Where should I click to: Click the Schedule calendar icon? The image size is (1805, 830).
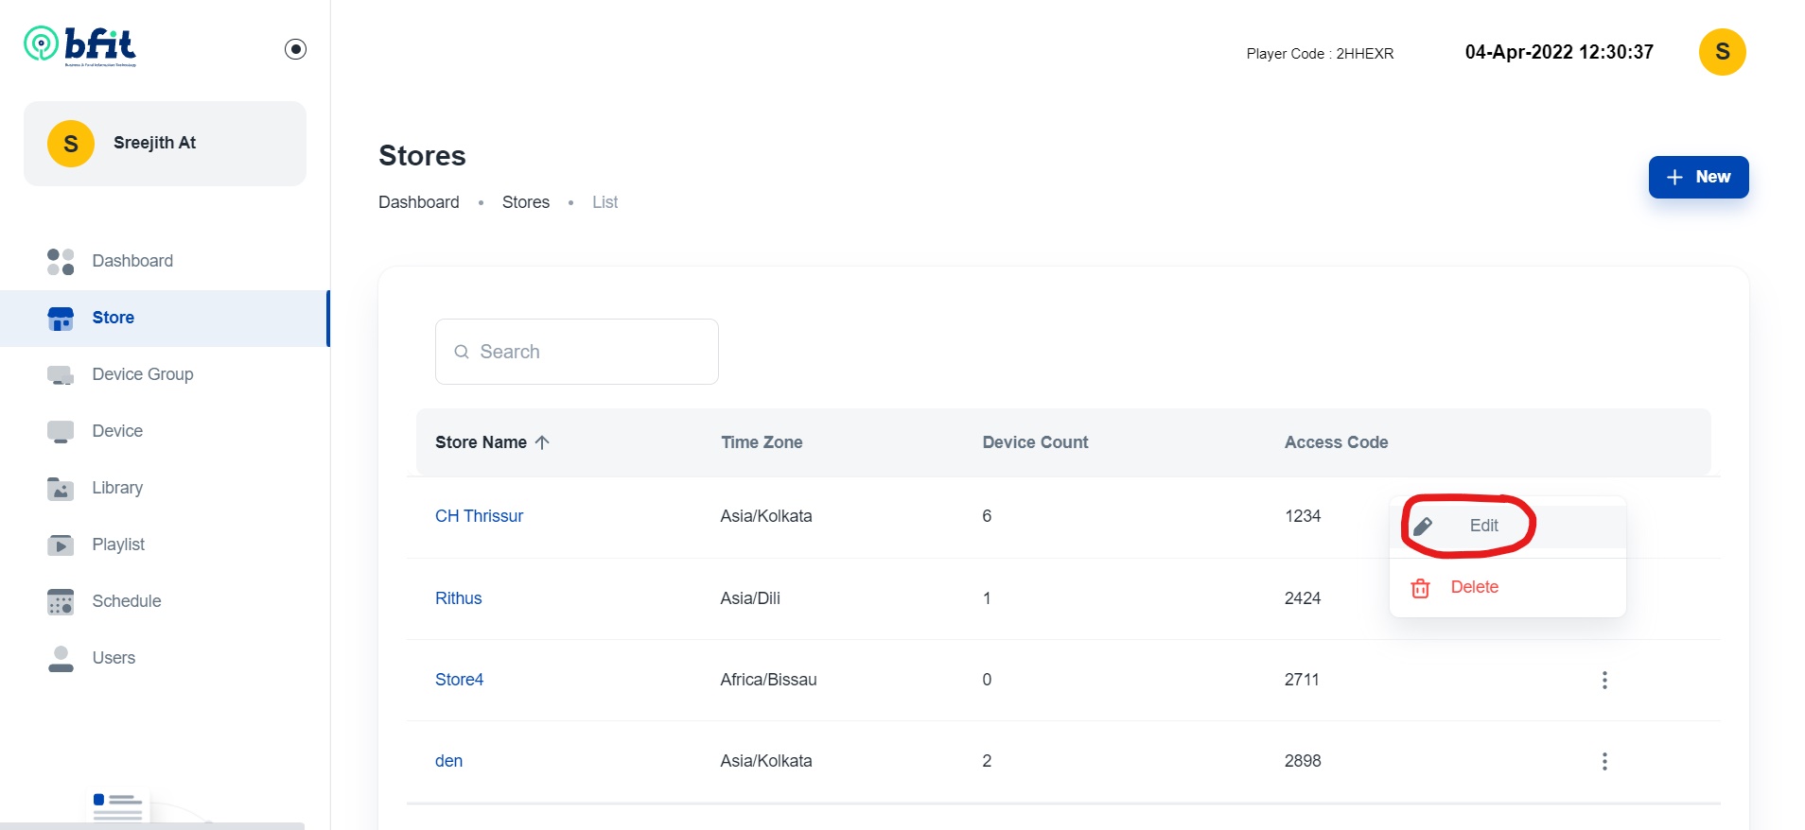coord(61,602)
